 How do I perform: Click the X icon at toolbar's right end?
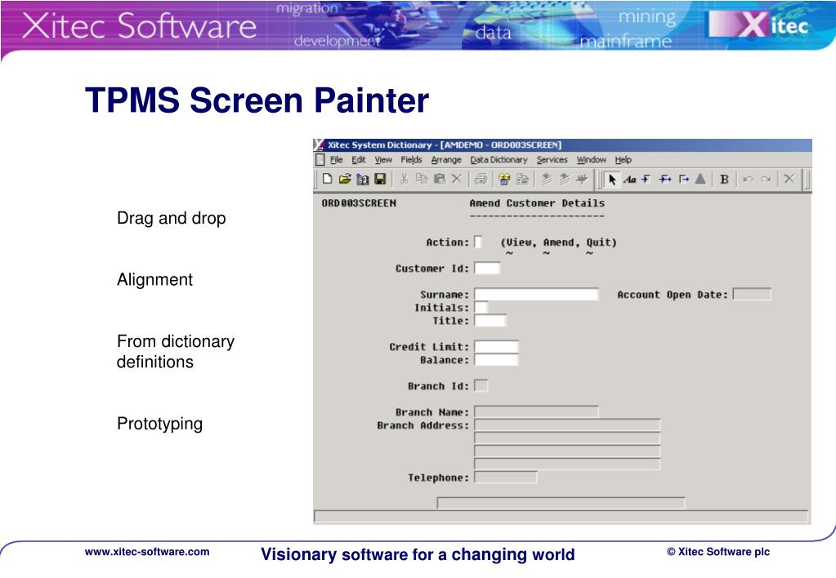click(789, 179)
